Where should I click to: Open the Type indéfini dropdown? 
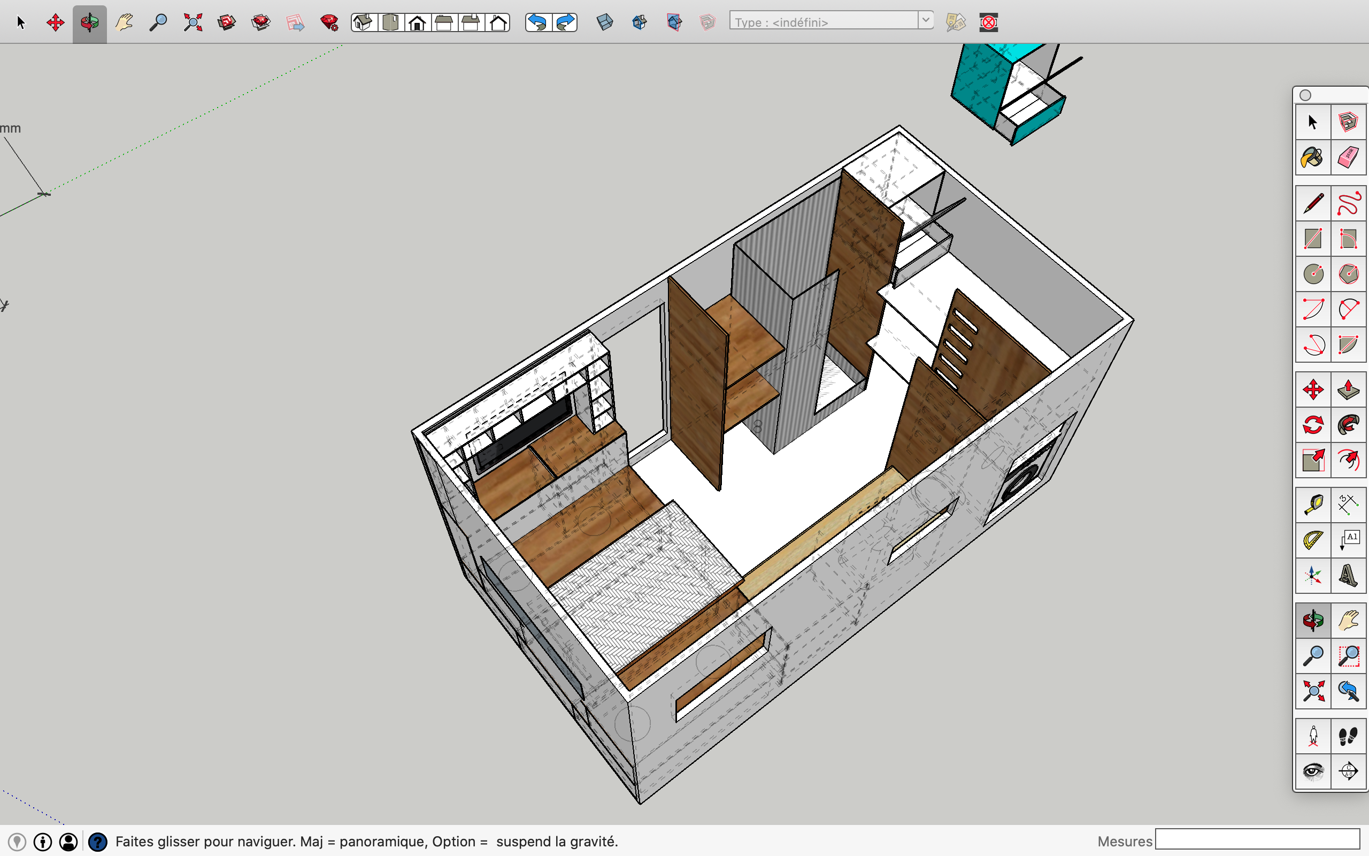824,22
